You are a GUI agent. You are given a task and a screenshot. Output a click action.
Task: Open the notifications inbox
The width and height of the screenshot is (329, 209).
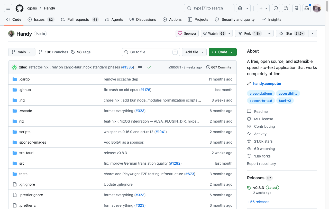tap(307, 8)
